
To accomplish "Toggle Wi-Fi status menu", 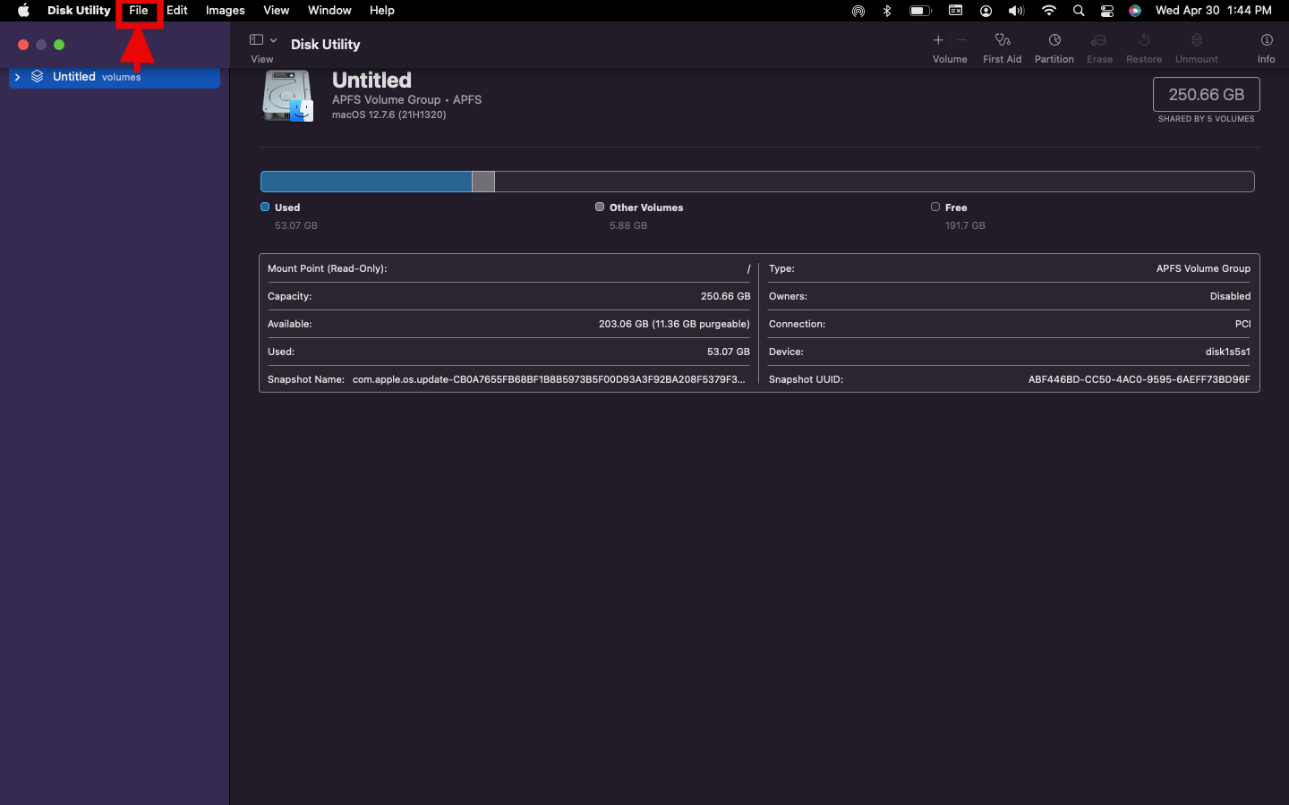I will 1048,11.
